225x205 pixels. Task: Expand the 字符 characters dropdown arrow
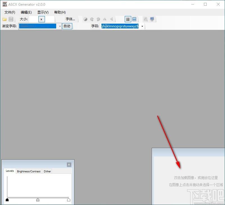coord(142,26)
